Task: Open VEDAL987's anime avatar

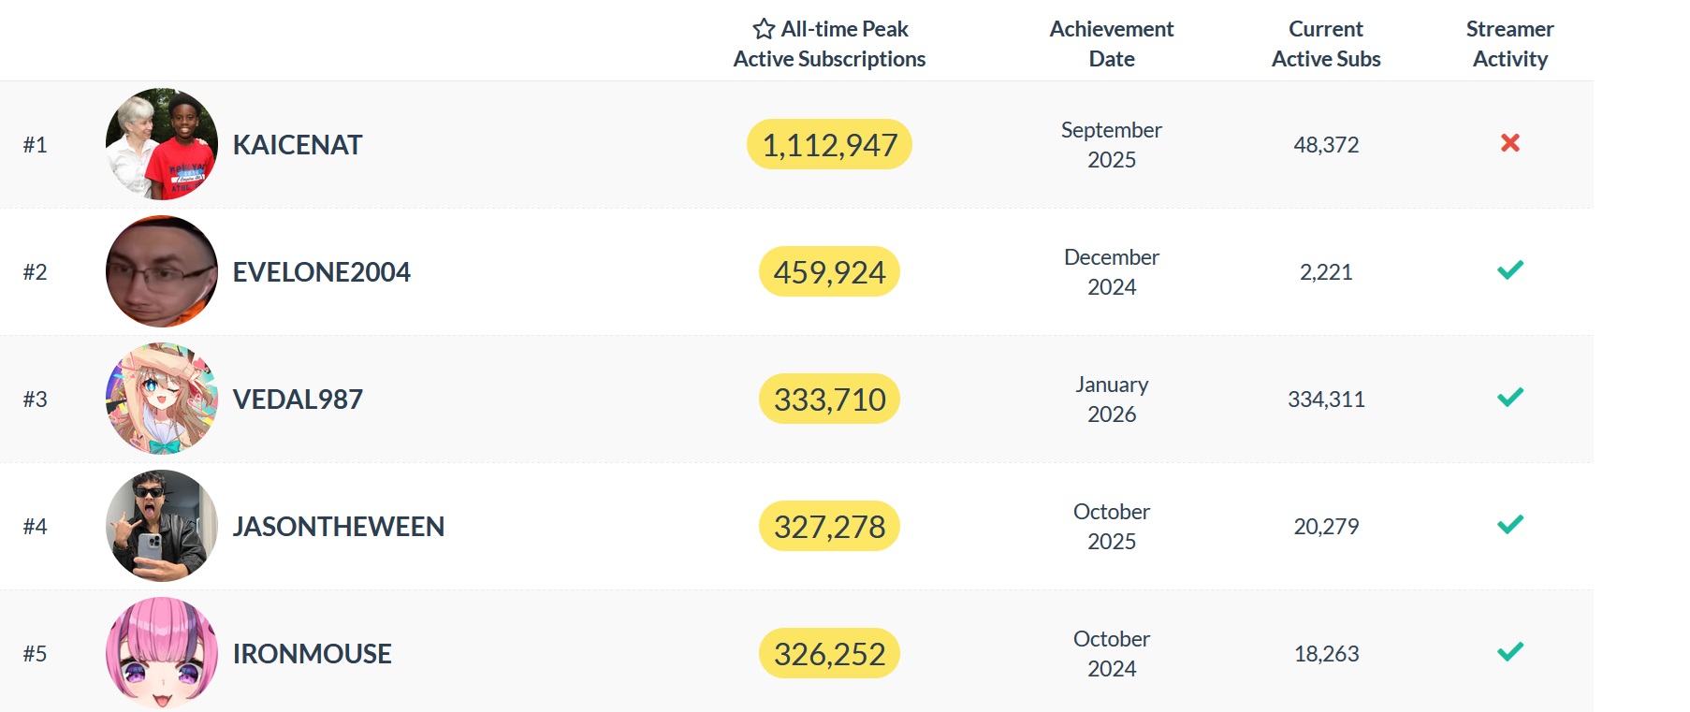Action: 162,399
